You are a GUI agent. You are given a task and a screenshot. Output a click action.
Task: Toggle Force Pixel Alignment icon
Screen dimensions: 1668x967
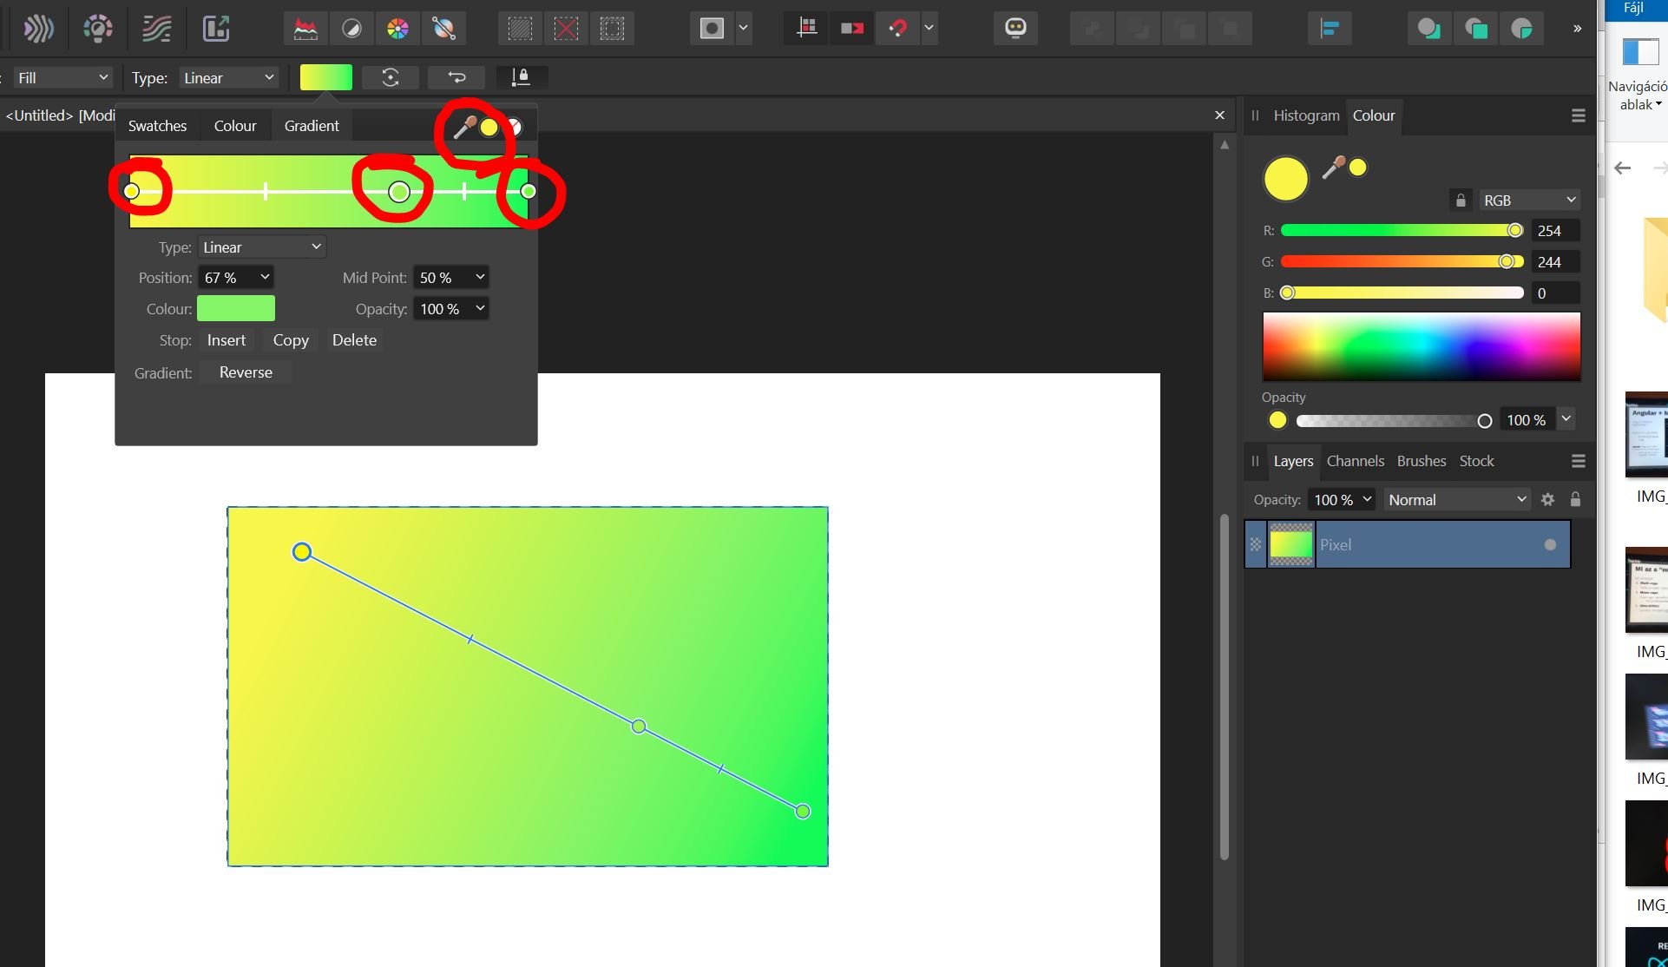(852, 29)
